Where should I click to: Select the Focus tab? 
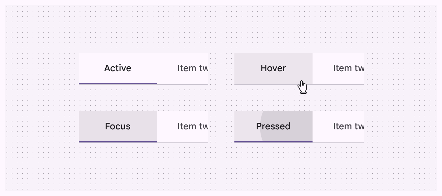[118, 126]
